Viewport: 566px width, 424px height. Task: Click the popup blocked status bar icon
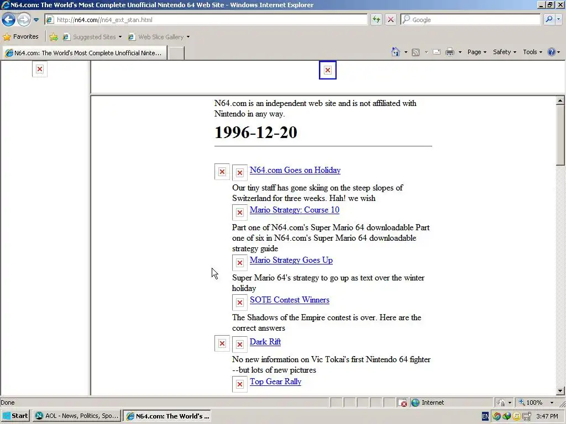(x=402, y=402)
